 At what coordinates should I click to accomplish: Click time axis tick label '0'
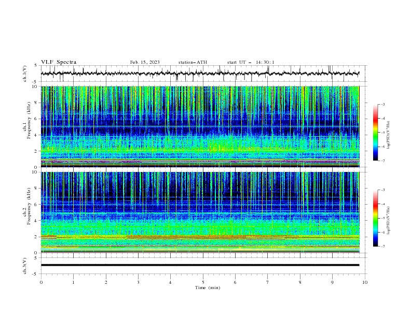pos(41,282)
